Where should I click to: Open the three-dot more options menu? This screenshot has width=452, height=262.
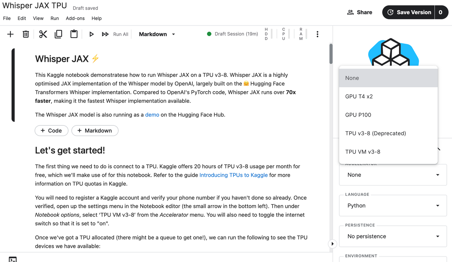(317, 34)
